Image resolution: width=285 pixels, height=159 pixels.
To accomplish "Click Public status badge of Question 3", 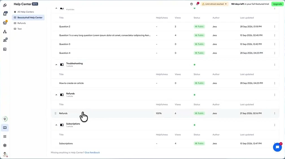I will click(x=199, y=44).
